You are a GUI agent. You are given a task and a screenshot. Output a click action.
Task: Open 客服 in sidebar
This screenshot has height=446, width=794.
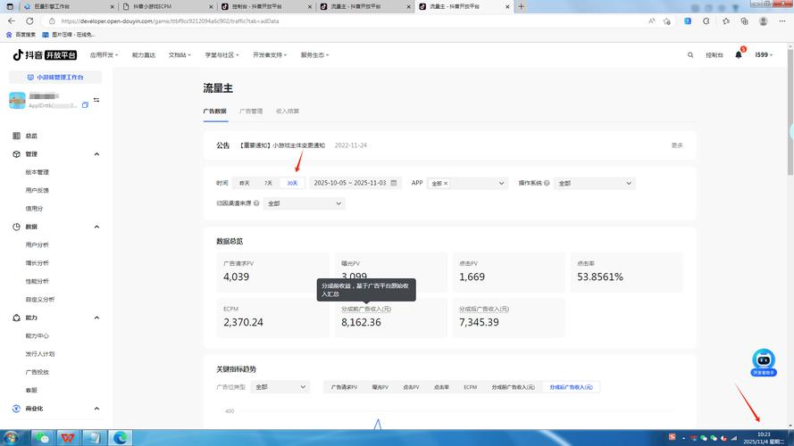[31, 390]
